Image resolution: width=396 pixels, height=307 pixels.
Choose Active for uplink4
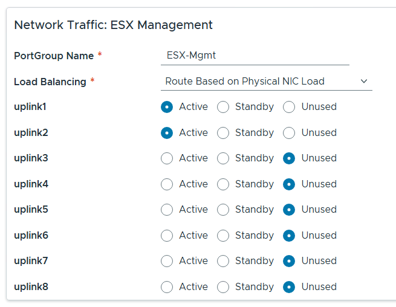click(167, 184)
